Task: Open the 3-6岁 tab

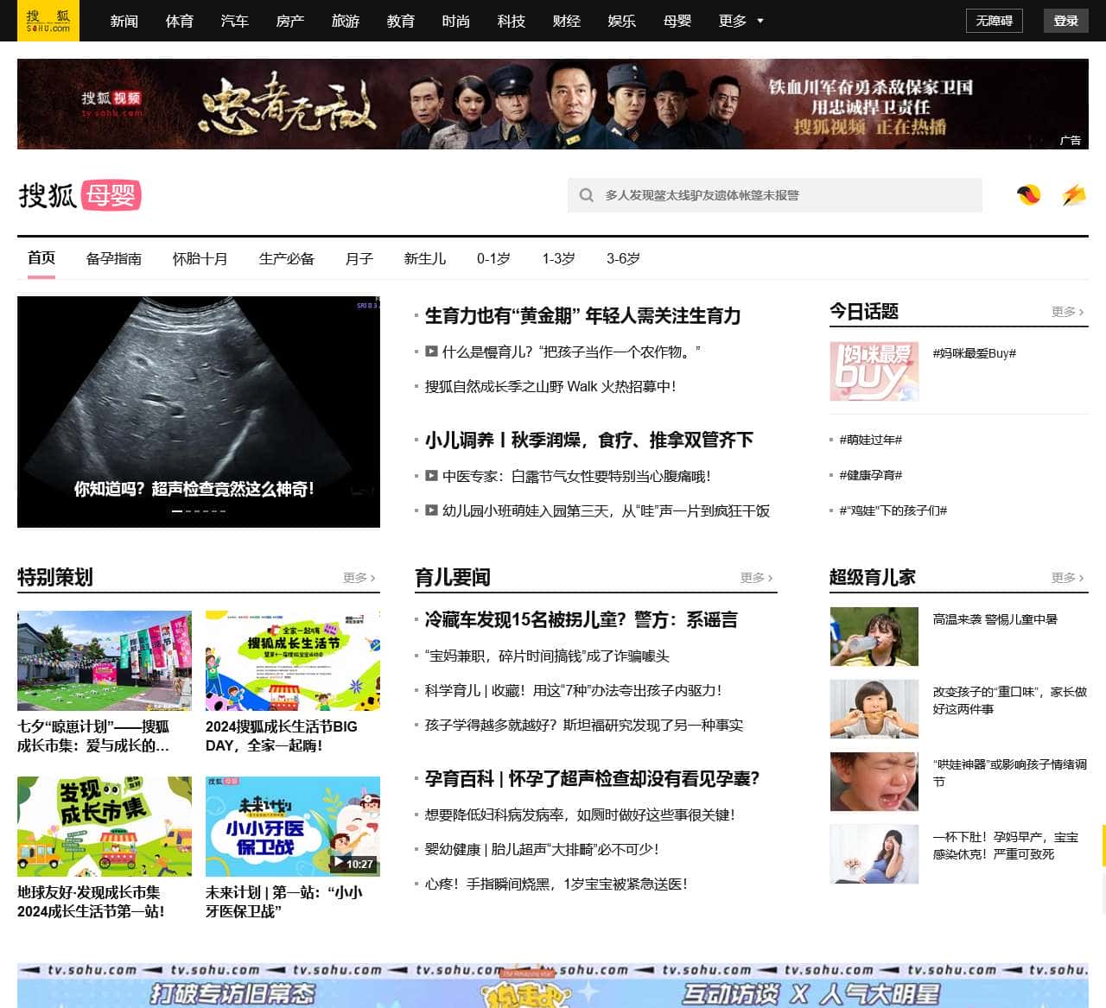Action: coord(623,258)
